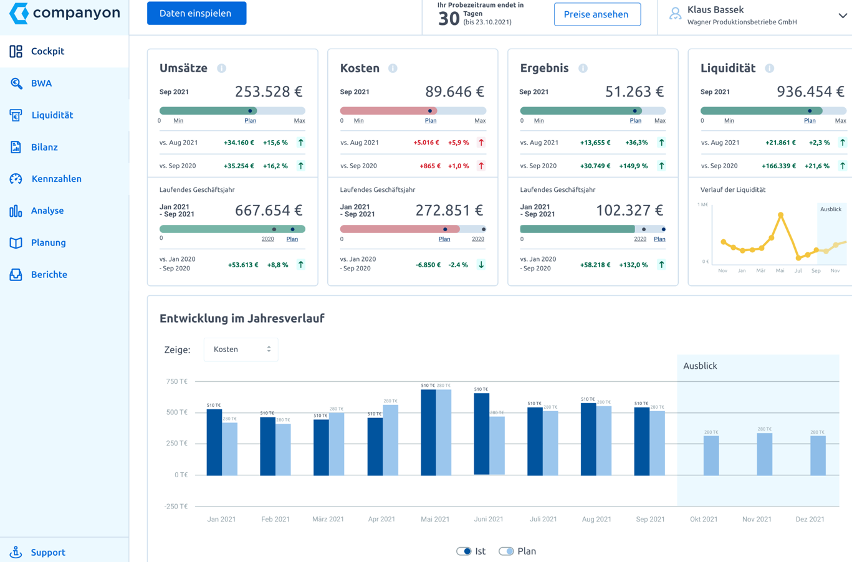Click the Ergebnis info icon

tap(583, 69)
